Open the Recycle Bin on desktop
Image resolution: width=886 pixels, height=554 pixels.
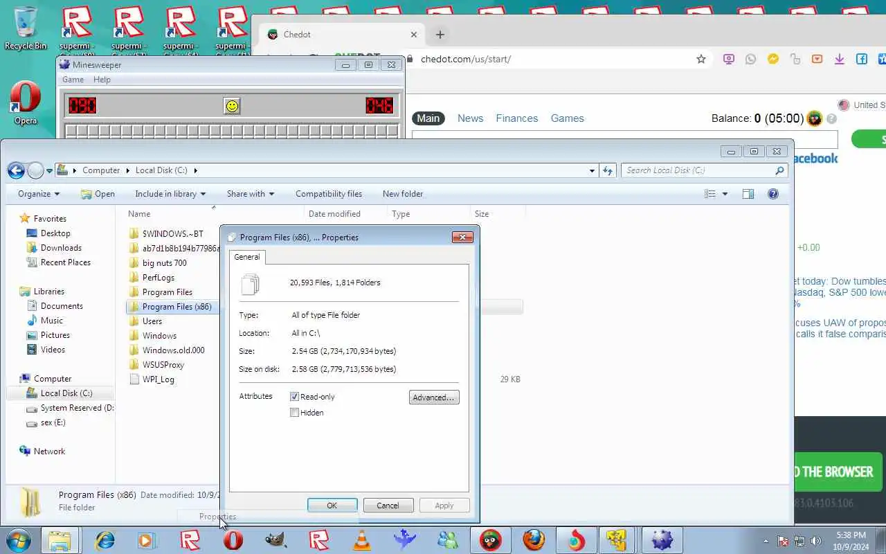tap(26, 28)
